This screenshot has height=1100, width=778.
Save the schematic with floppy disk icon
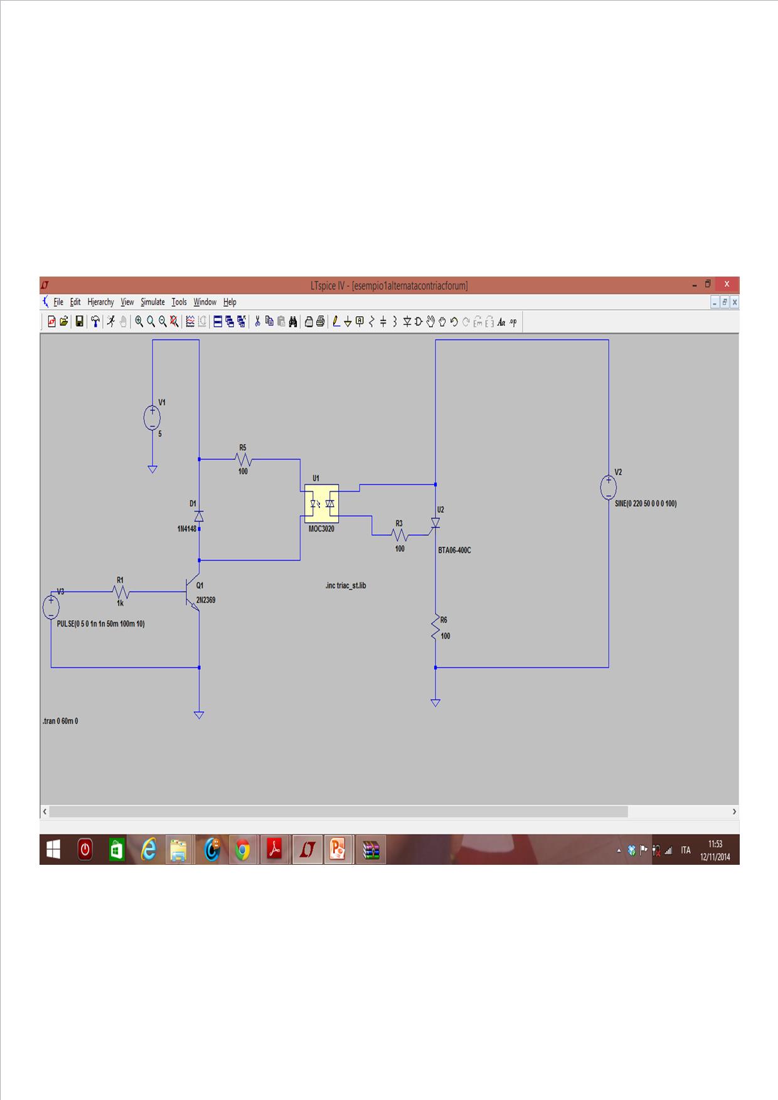pyautogui.click(x=80, y=322)
